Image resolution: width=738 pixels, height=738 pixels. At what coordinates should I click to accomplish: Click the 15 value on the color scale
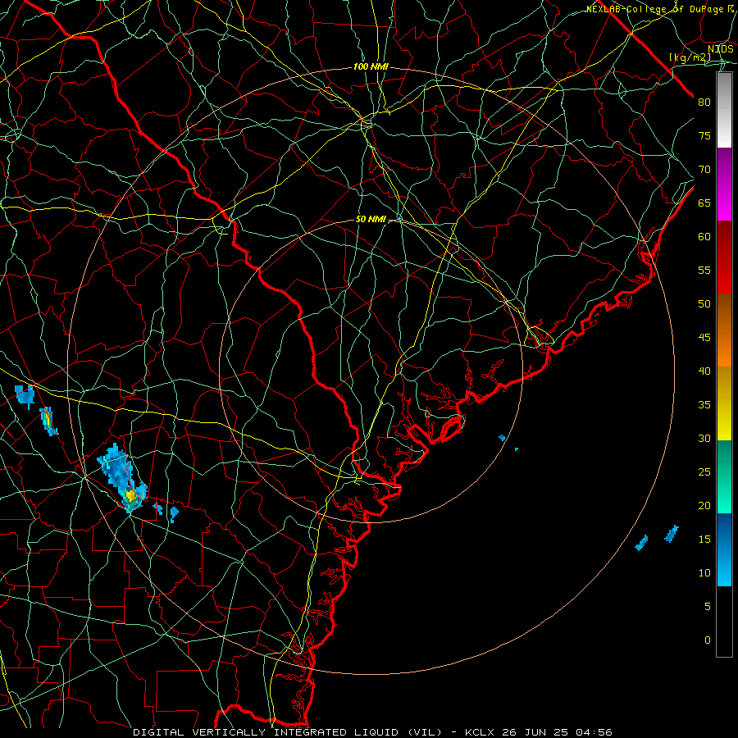[704, 540]
